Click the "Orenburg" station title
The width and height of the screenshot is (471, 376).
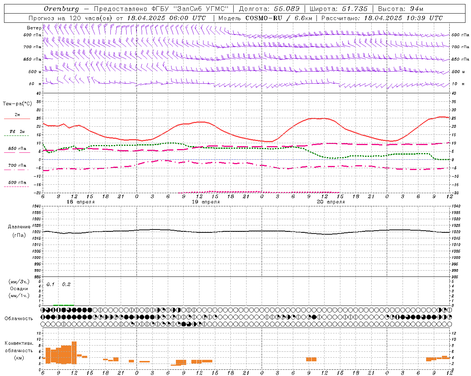(61, 9)
